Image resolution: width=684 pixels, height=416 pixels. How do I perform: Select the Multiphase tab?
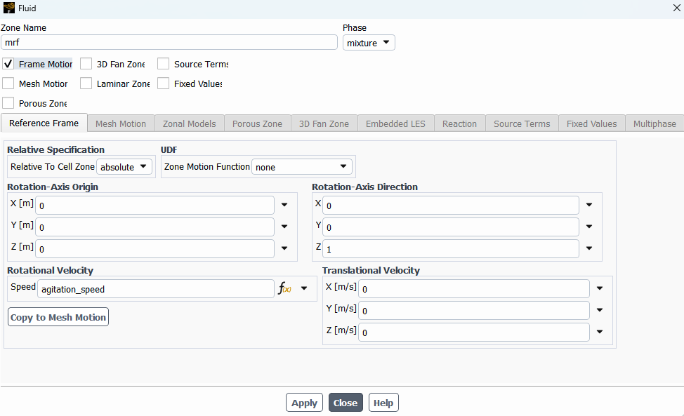point(655,123)
